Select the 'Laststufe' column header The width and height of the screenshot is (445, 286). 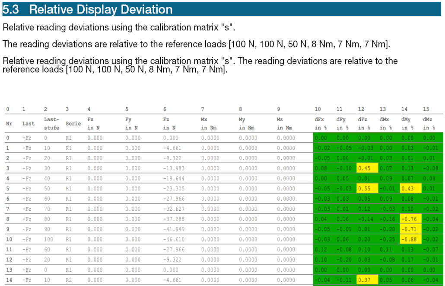pos(52,124)
